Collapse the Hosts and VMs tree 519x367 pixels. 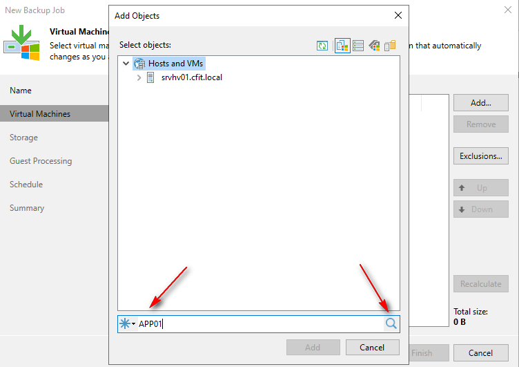point(126,64)
